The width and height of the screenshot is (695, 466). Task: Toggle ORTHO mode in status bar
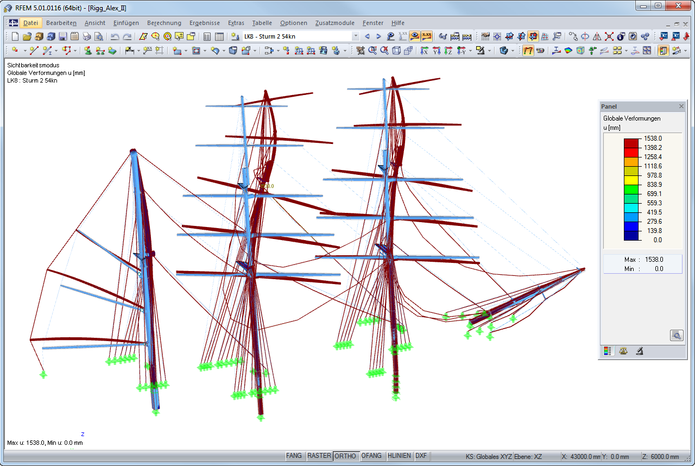coord(346,456)
